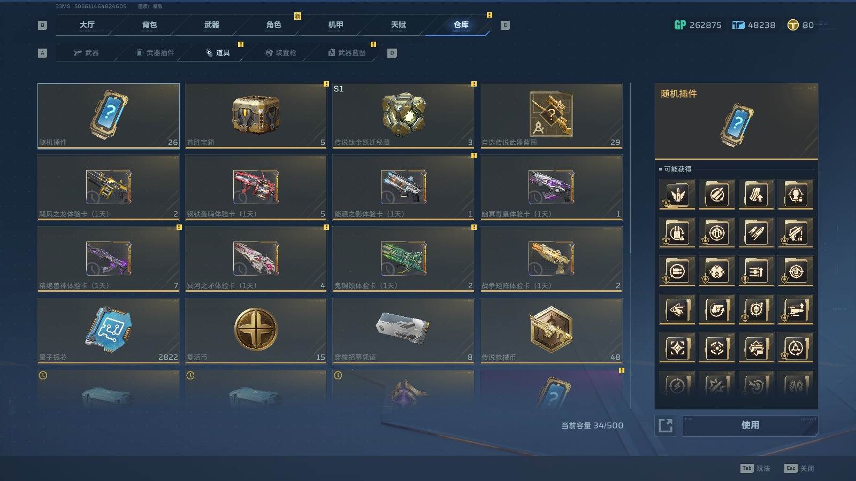
Task: Select the 随机插件 item tile
Action: click(109, 115)
